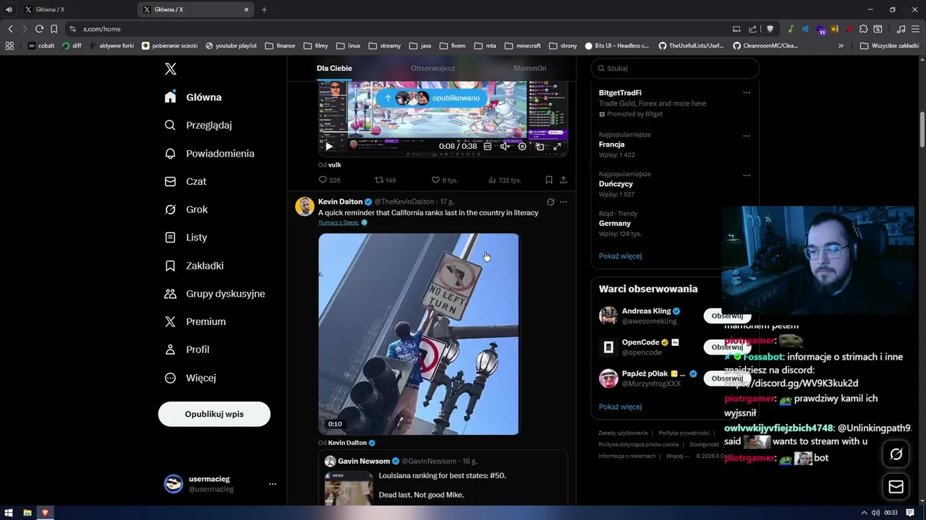
Task: Open Listy in the sidebar
Action: [x=186, y=237]
